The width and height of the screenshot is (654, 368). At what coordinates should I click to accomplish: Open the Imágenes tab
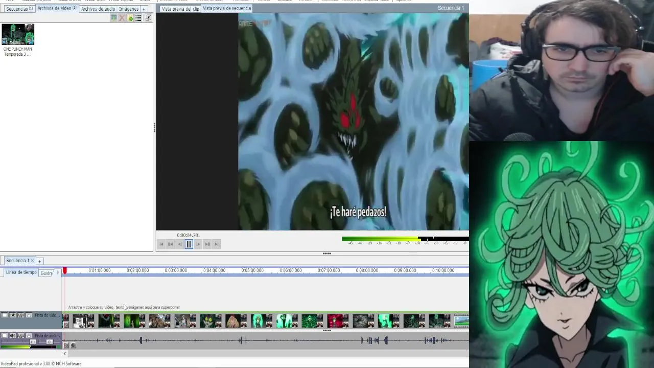click(129, 9)
